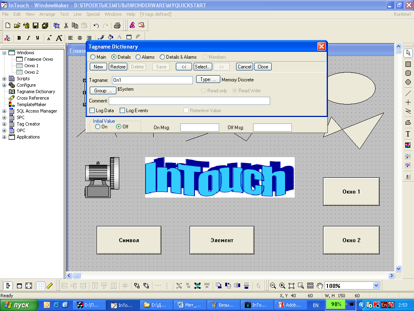The image size is (414, 311).
Task: Click the New button in Tagname Dictionary
Action: (98, 67)
